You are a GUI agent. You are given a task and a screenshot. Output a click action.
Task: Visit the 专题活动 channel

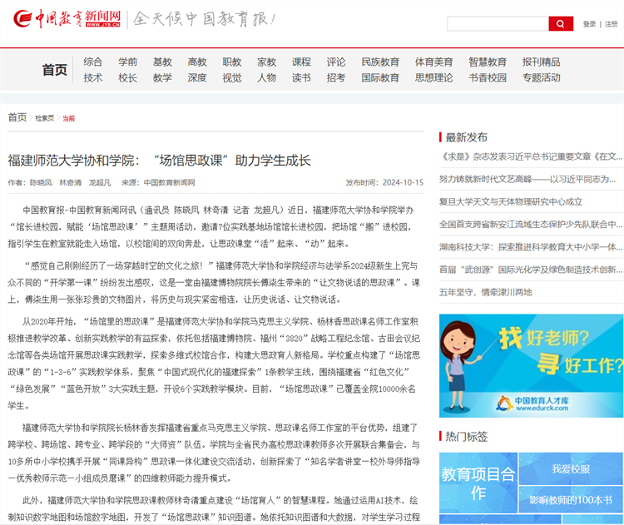click(542, 77)
